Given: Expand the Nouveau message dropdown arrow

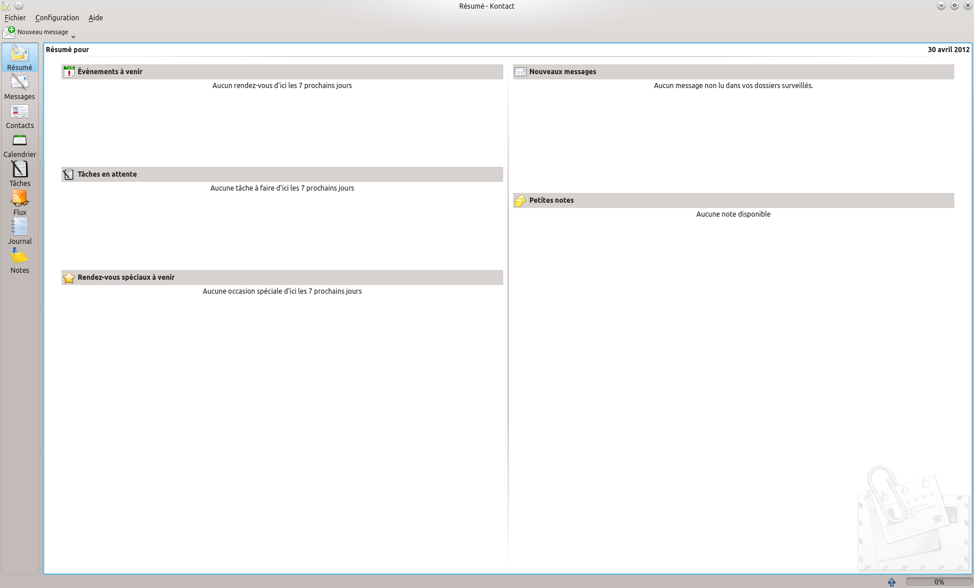Looking at the screenshot, I should [x=73, y=36].
